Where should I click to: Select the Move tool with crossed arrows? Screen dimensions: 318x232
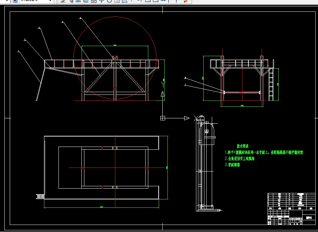coord(102,1)
